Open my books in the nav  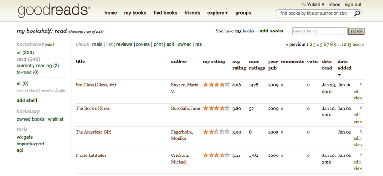point(135,13)
